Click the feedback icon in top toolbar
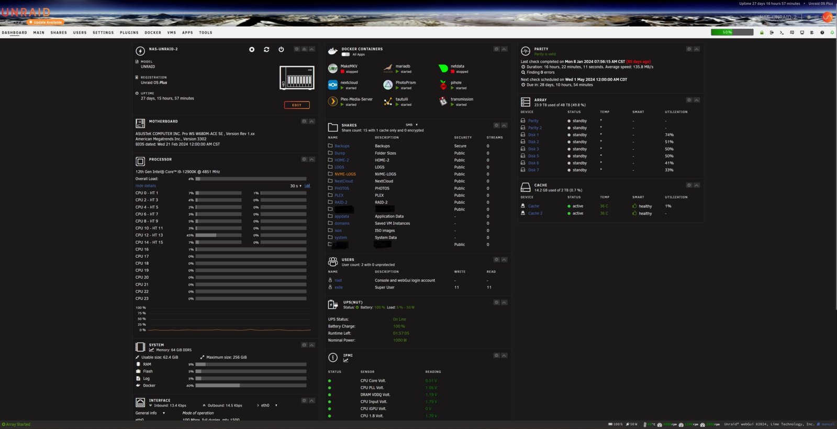This screenshot has width=837, height=429. pyautogui.click(x=792, y=32)
